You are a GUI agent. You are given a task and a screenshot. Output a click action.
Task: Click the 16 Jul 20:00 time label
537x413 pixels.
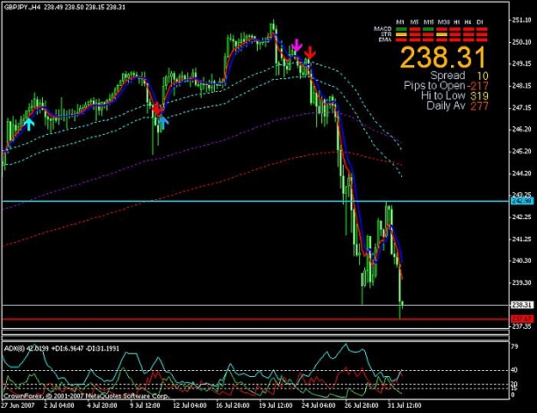pyautogui.click(x=233, y=405)
